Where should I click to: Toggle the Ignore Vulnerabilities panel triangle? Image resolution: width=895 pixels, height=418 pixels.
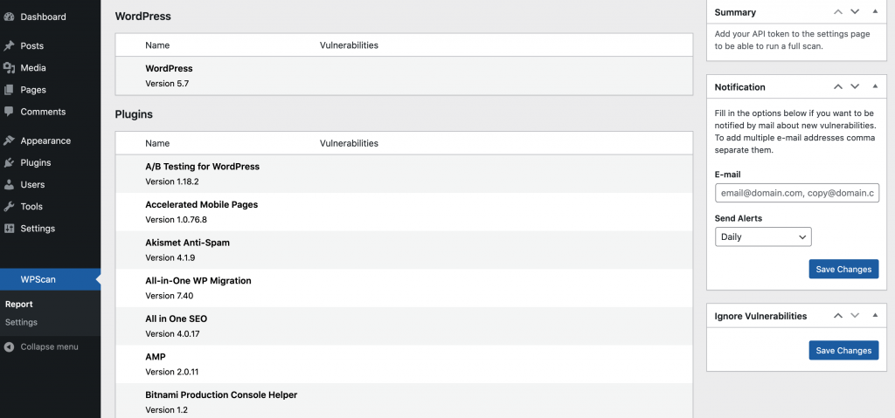click(875, 315)
